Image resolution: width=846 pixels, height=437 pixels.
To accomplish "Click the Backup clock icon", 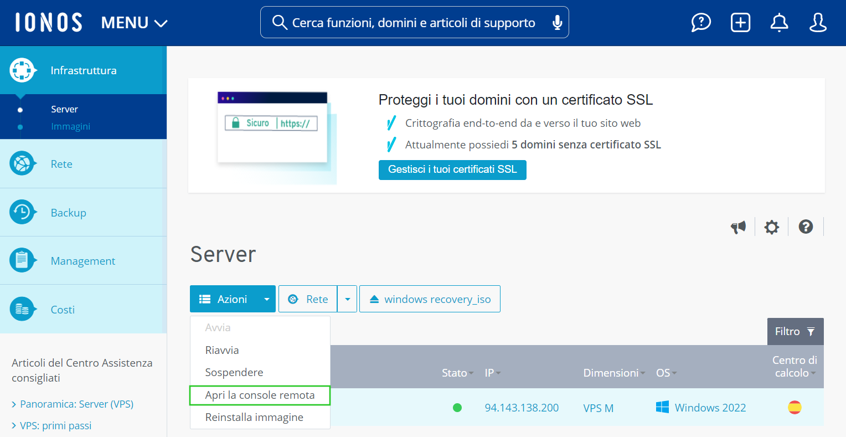I will 22,213.
